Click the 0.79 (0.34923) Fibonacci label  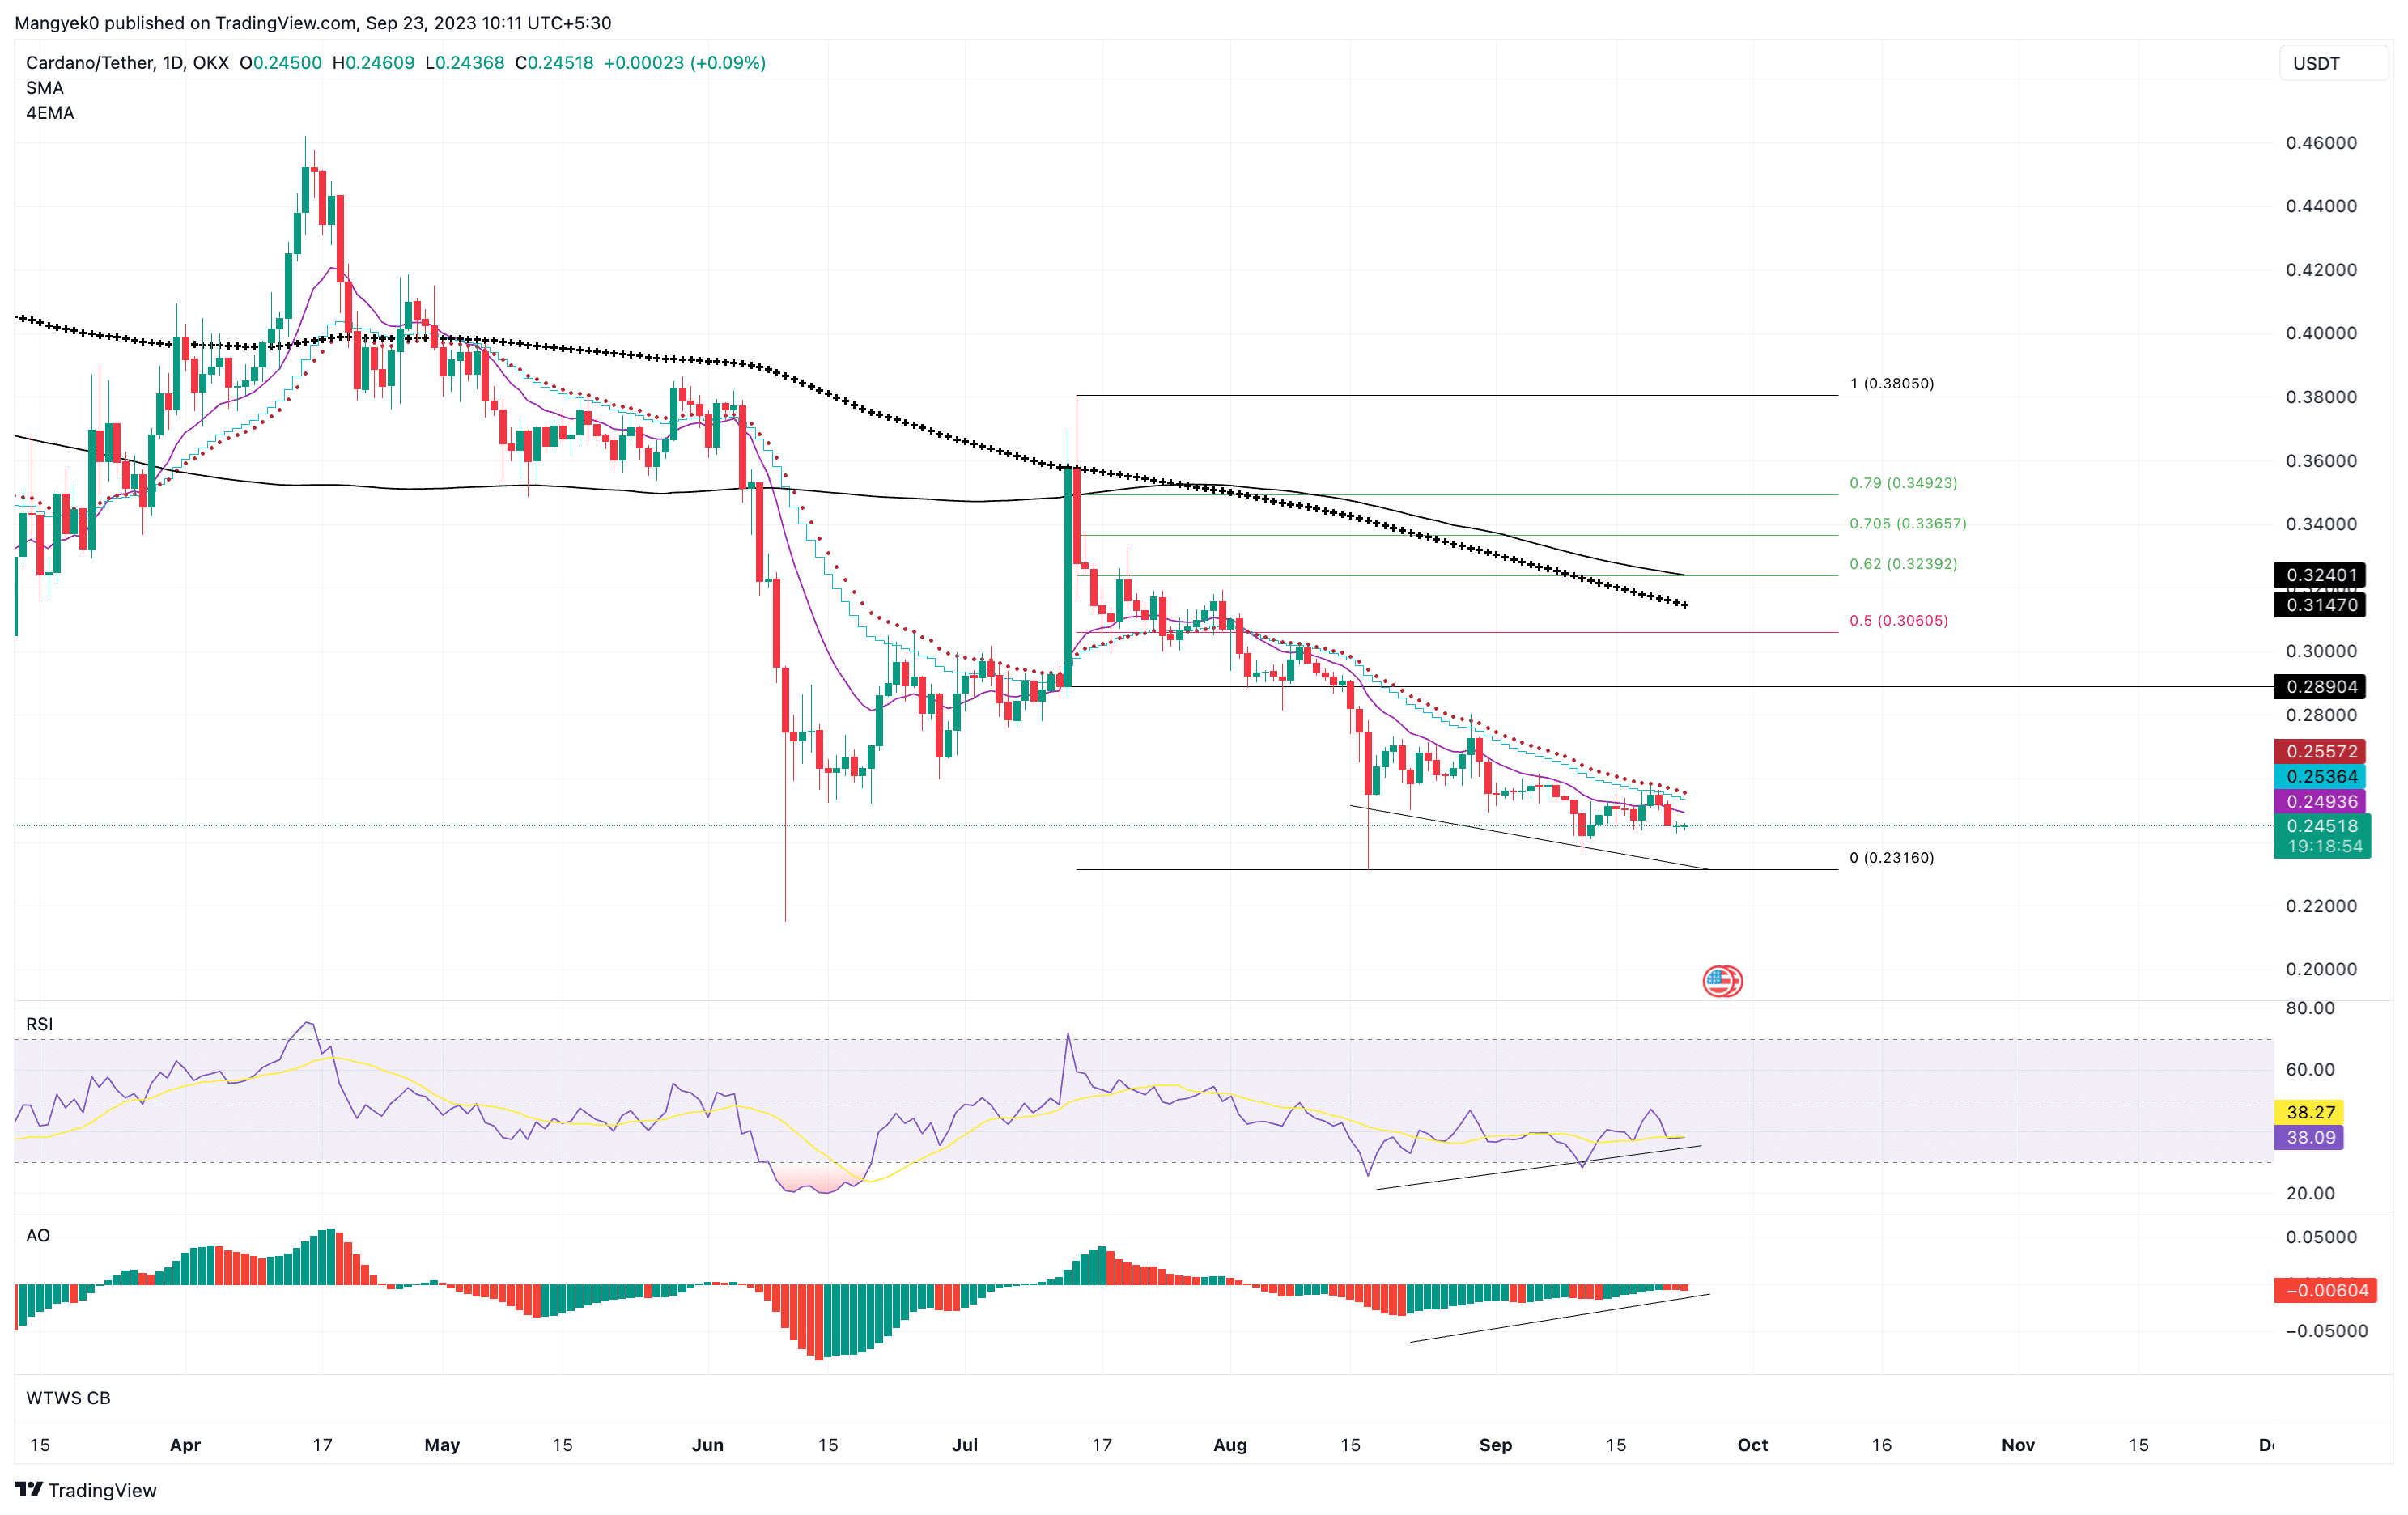point(1903,483)
